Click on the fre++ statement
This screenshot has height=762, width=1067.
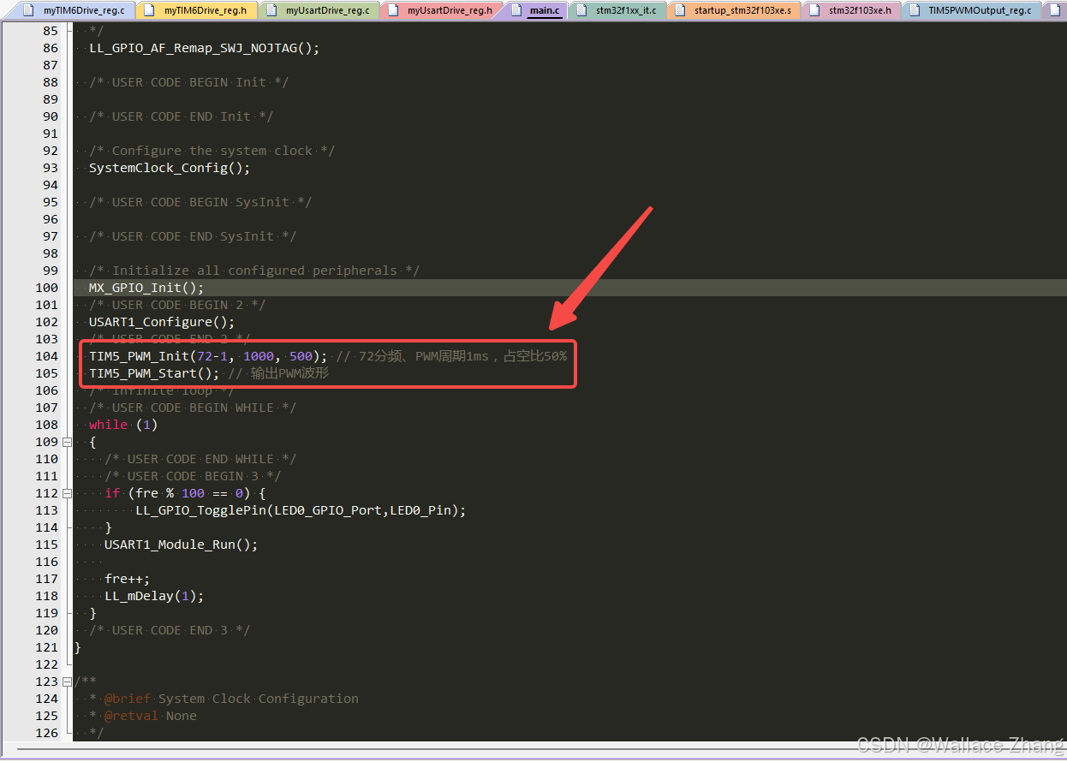click(128, 579)
